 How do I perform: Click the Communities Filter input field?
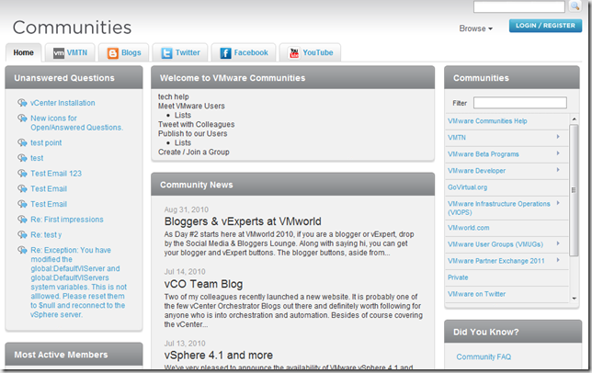(520, 103)
